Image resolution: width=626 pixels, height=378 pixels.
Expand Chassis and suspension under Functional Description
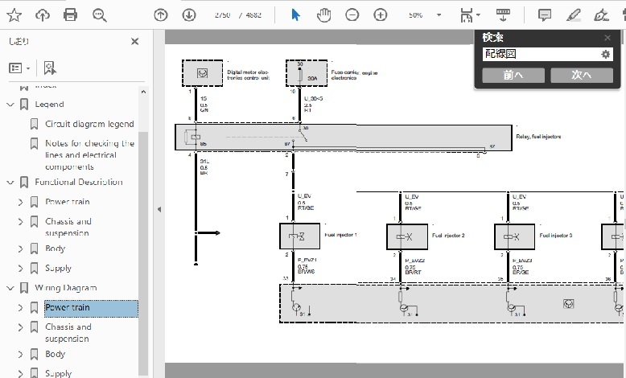(x=21, y=221)
